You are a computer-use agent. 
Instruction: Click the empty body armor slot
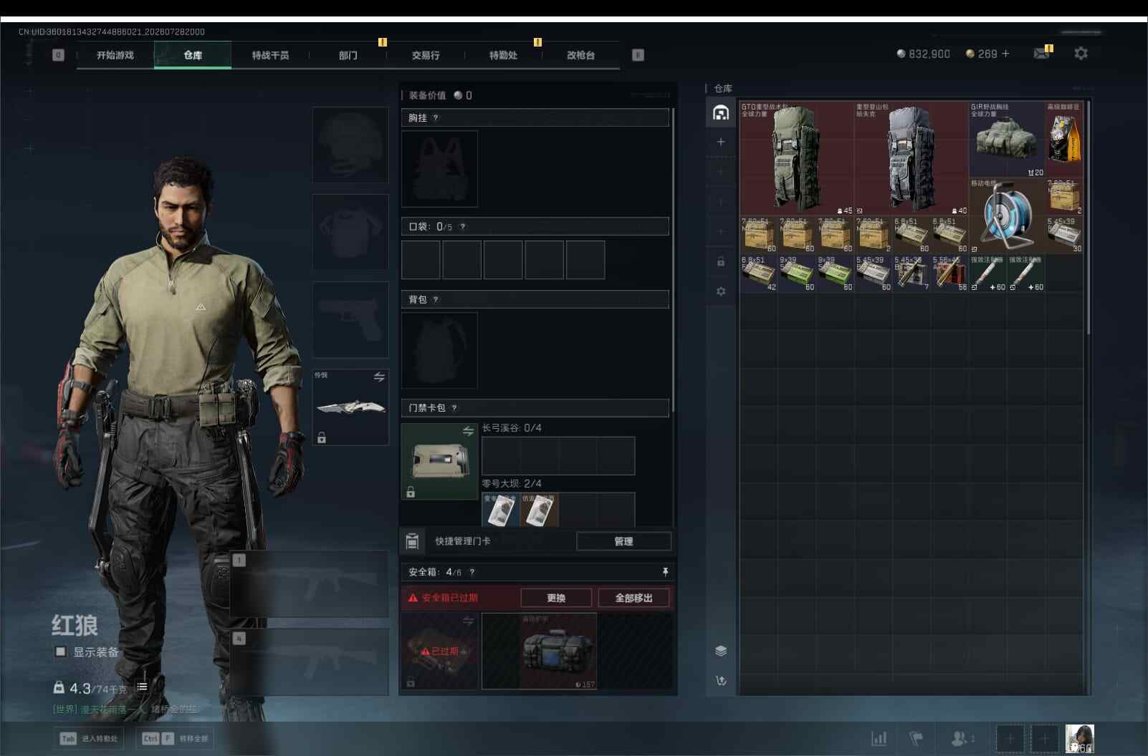350,232
